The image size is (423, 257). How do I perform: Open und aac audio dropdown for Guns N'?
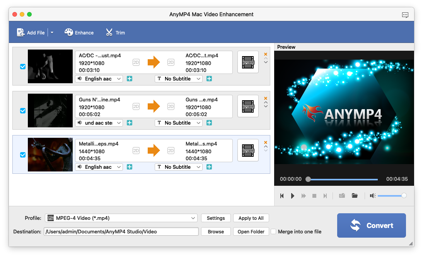point(99,123)
